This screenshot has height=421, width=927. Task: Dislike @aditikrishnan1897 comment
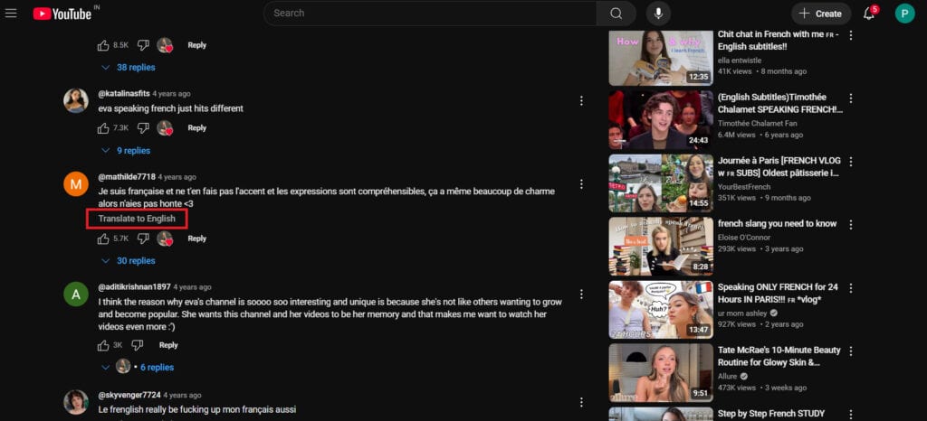[138, 345]
